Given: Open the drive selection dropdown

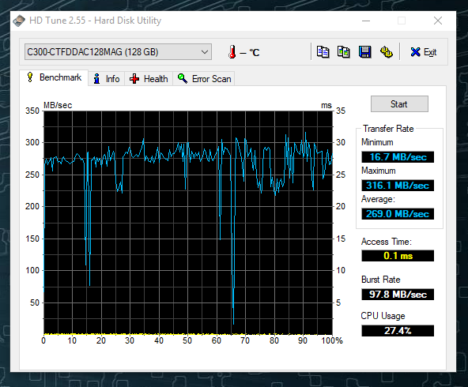Looking at the screenshot, I should (x=119, y=52).
